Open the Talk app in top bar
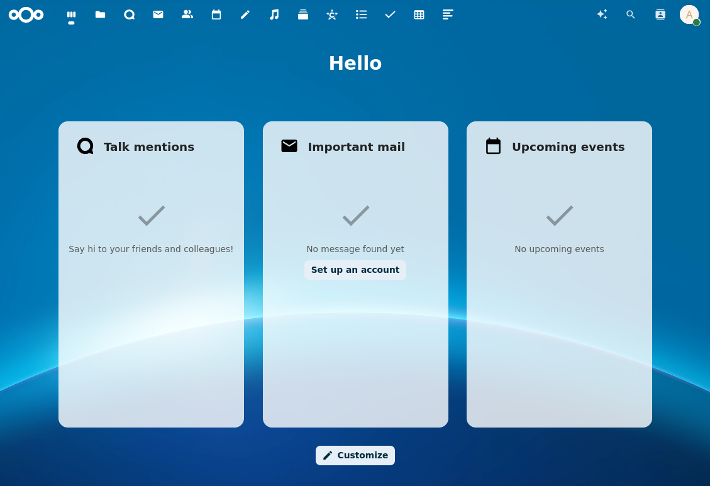710x486 pixels. point(129,15)
